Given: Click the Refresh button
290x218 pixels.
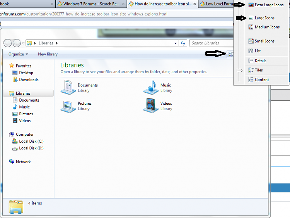Looking at the screenshot, I should (x=183, y=43).
